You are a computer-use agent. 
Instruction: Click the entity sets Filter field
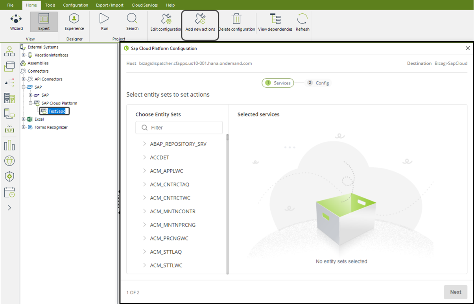coord(179,128)
